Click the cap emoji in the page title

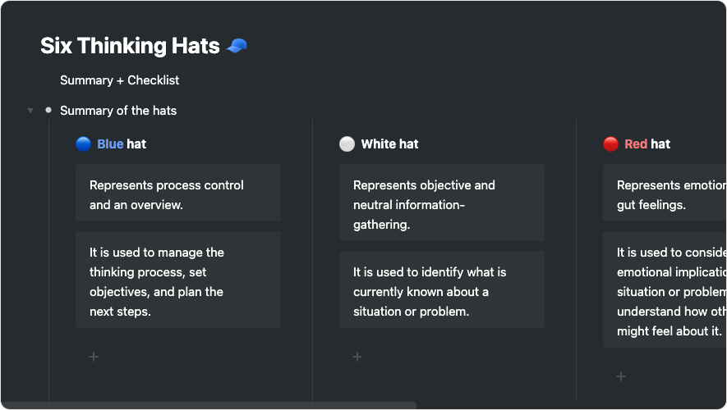(237, 46)
